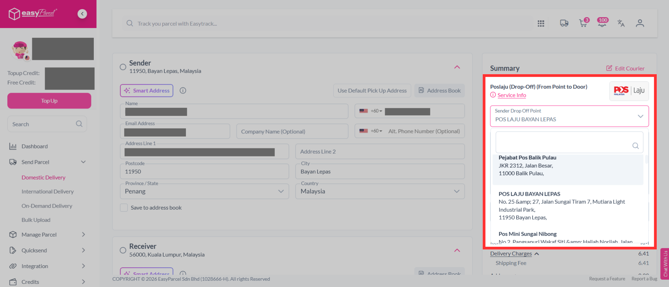Select Pos Mini Sungai Nibong option
Screen dimensions: 669x287
pos(568,237)
